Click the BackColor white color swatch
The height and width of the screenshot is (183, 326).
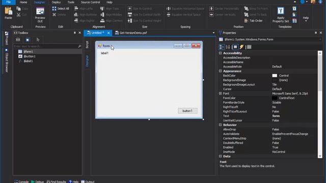click(x=275, y=76)
